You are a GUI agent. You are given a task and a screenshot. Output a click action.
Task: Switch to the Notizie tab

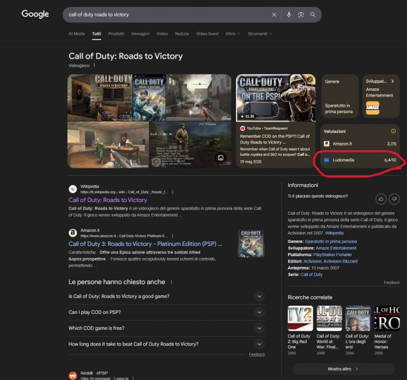[182, 33]
